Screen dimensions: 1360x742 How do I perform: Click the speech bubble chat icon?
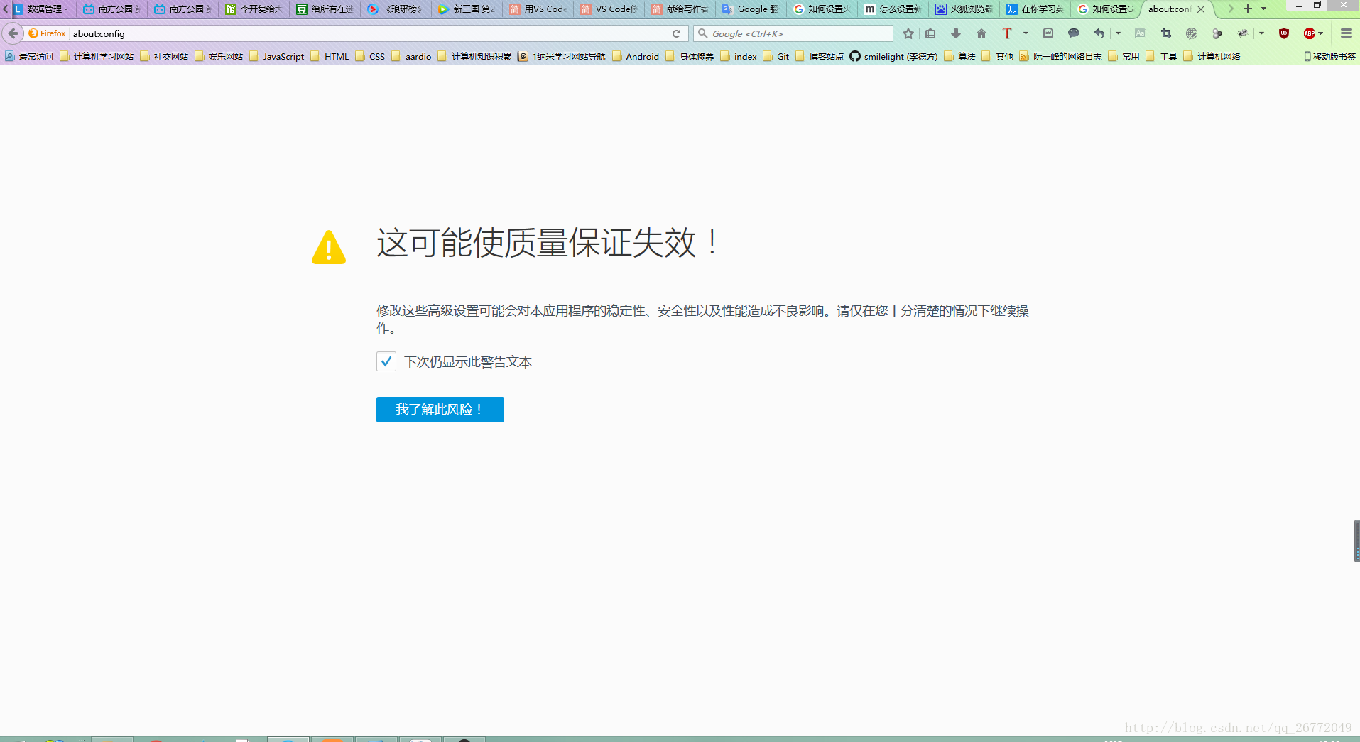pos(1074,33)
